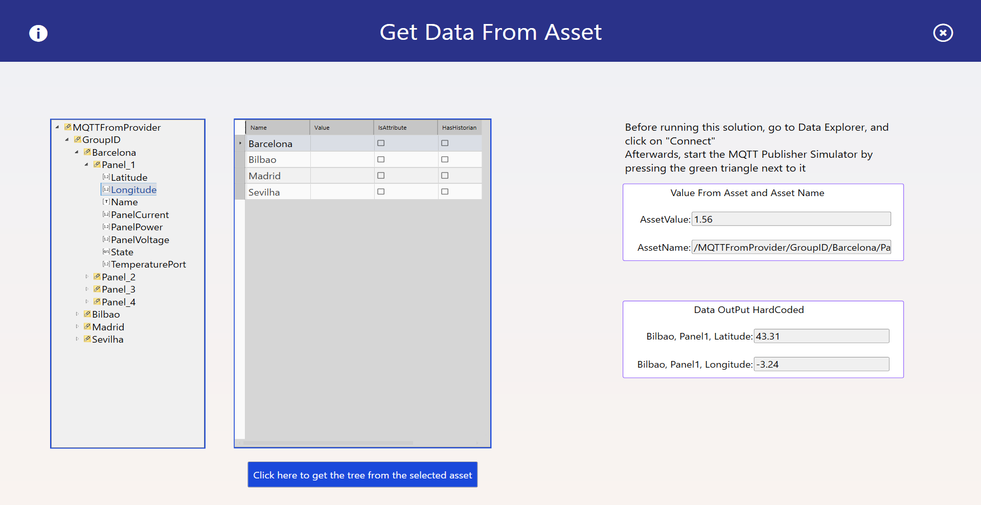Image resolution: width=981 pixels, height=505 pixels.
Task: Expand the Panel_2 tree node
Action: (x=87, y=277)
